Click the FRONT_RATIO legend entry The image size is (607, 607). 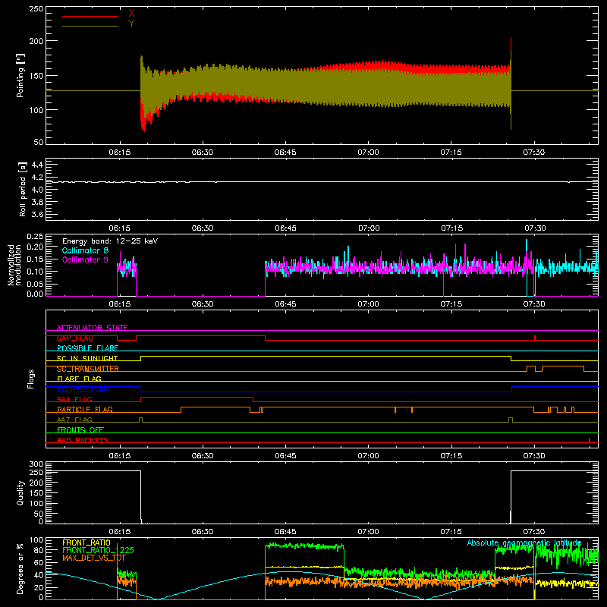[x=86, y=543]
